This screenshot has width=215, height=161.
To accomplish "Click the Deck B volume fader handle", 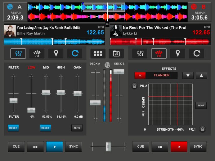I will [119, 72].
